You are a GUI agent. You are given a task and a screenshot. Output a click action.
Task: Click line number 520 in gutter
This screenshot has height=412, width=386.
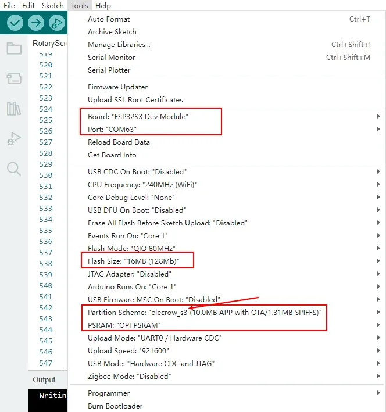[46, 65]
